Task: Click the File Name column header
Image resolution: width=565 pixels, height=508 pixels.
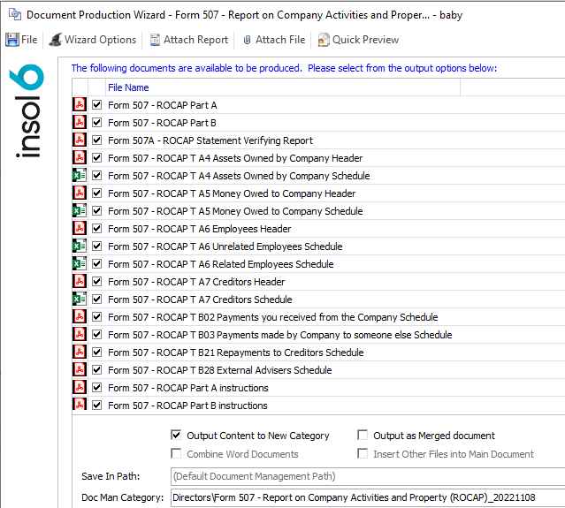Action: [128, 87]
